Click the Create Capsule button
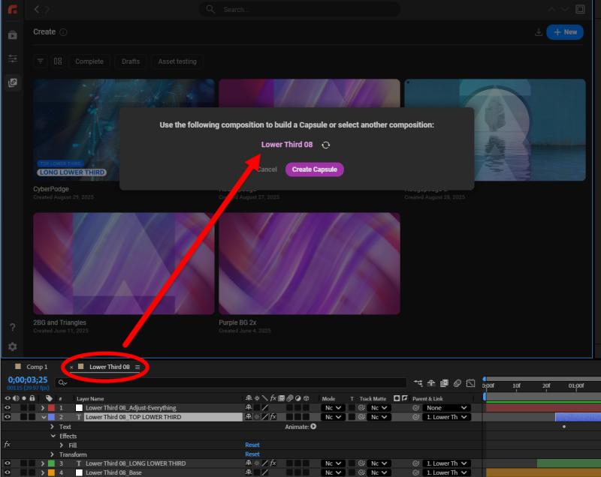601x477 pixels. pyautogui.click(x=314, y=169)
